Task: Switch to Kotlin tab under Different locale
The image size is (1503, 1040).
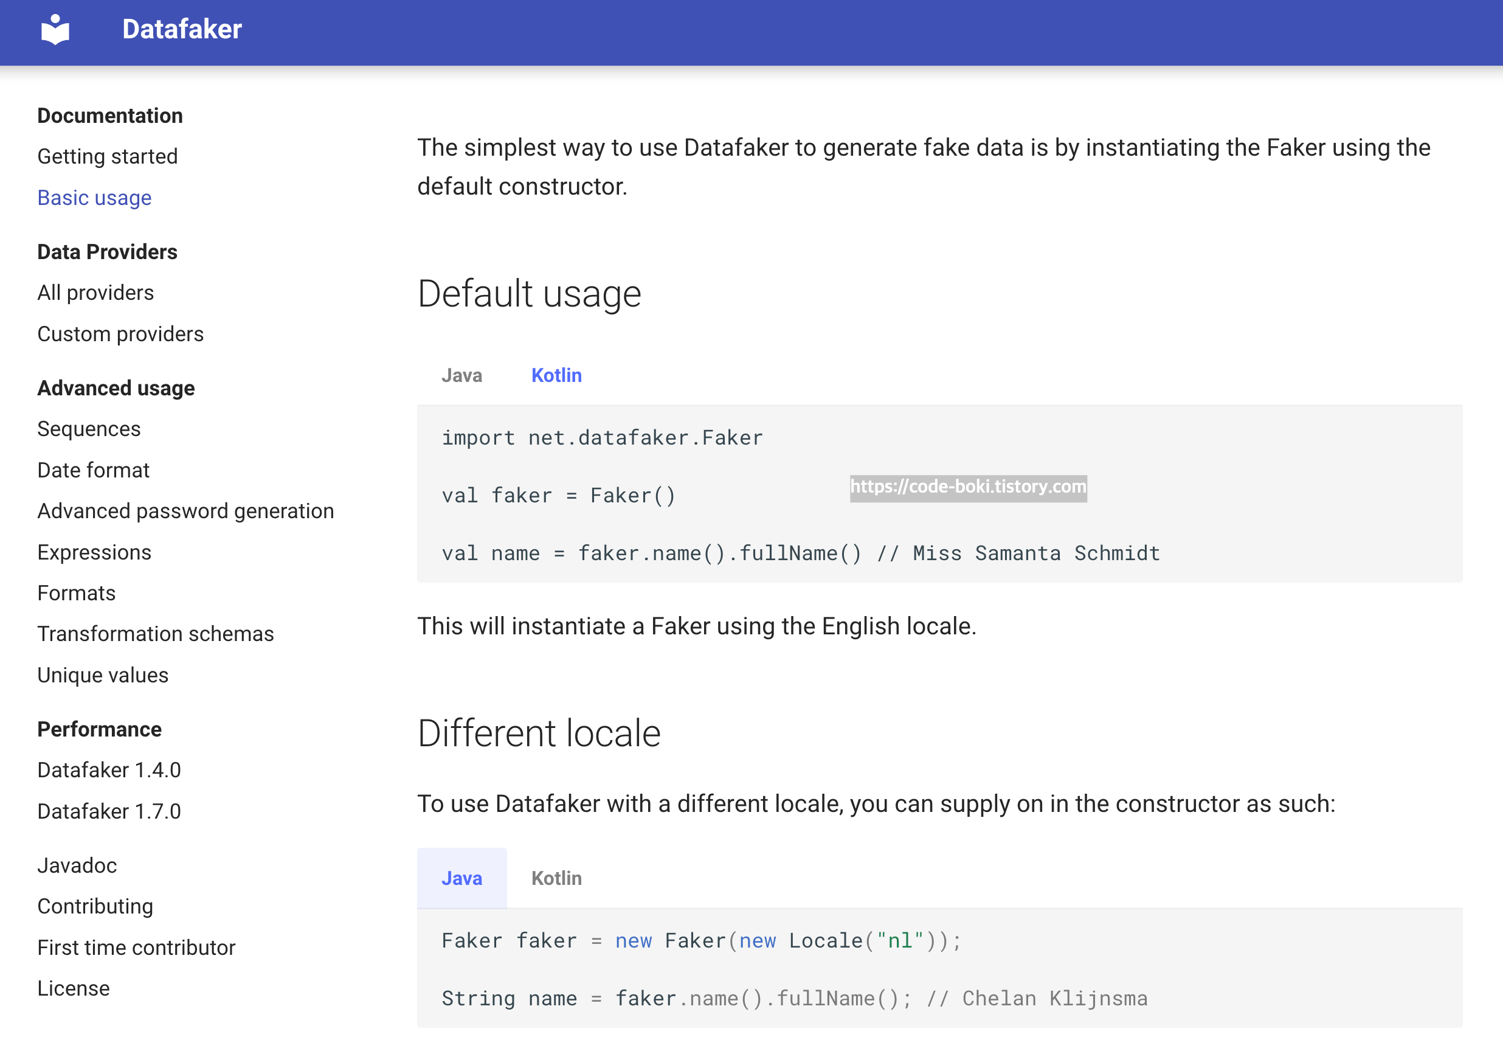Action: point(556,878)
